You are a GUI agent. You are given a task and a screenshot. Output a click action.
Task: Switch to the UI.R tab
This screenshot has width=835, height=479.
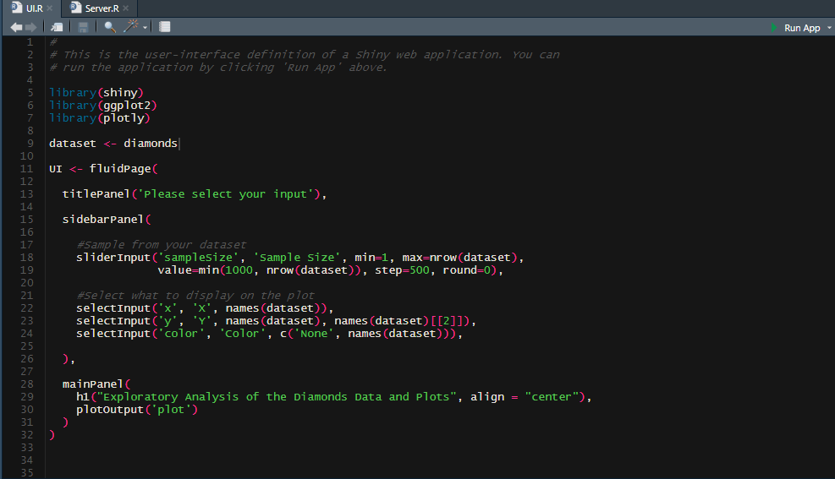click(34, 8)
